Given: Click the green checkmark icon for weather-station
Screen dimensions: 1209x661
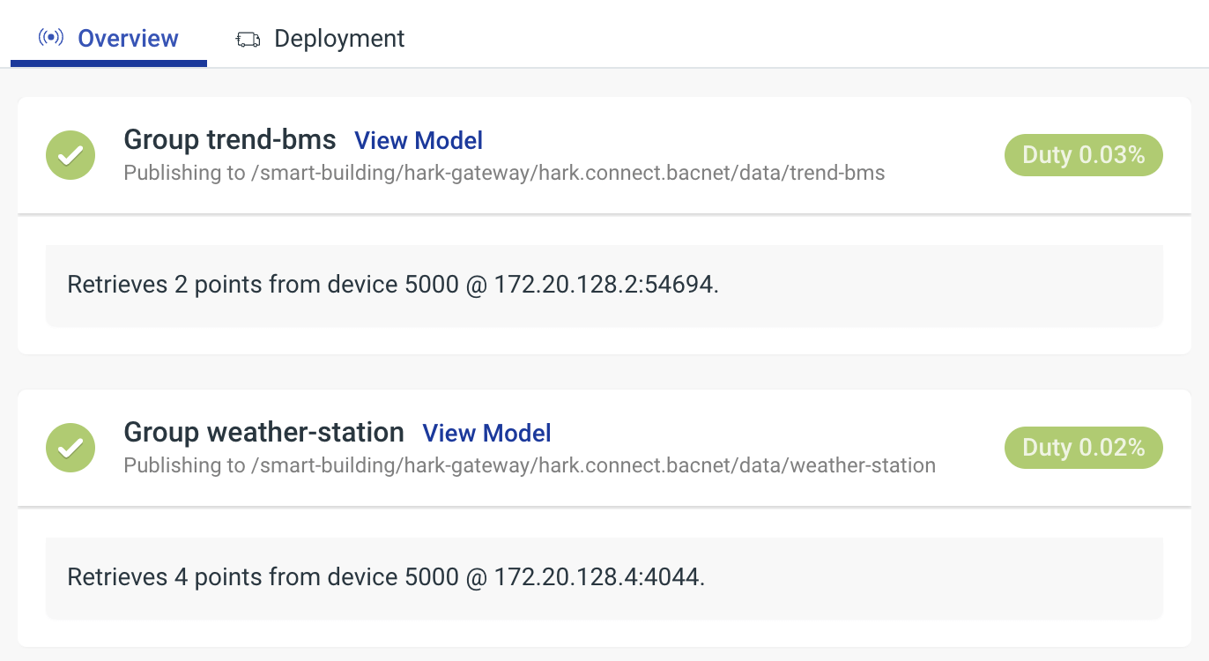Looking at the screenshot, I should coord(70,448).
